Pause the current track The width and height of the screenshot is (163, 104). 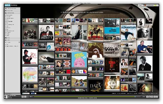(x=25, y=97)
